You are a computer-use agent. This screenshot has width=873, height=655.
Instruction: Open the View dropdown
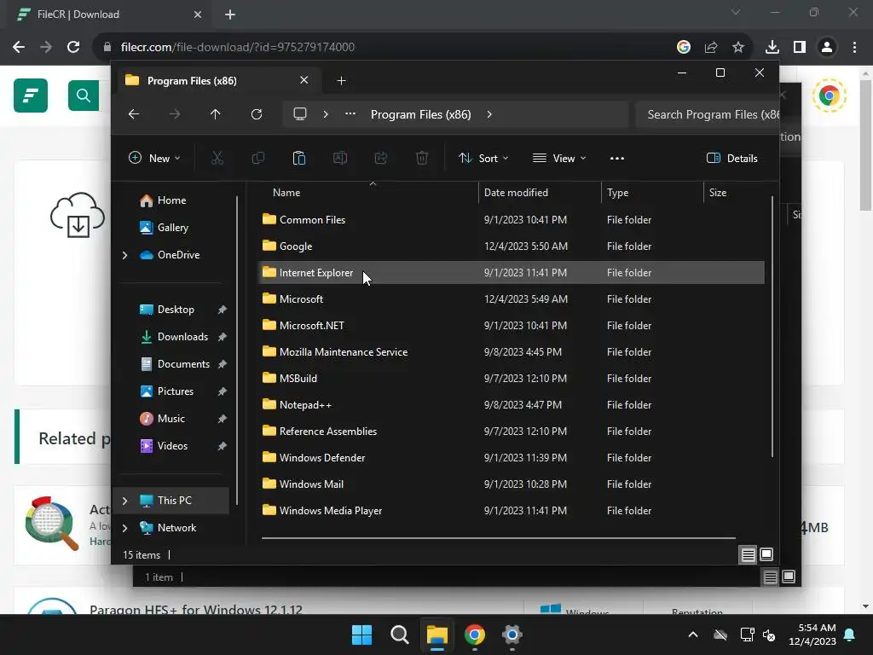pos(559,158)
